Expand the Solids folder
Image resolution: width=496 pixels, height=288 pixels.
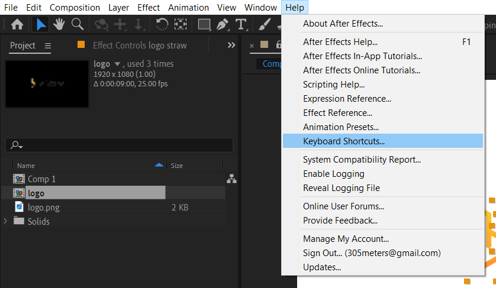pyautogui.click(x=6, y=221)
